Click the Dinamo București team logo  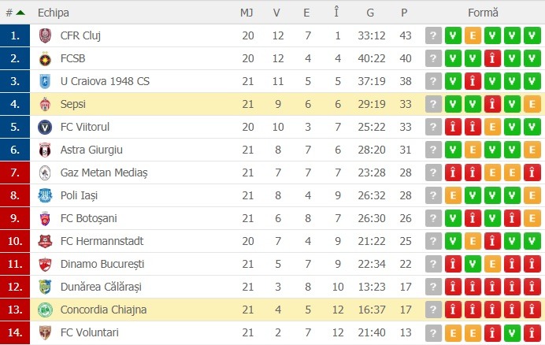[45, 264]
